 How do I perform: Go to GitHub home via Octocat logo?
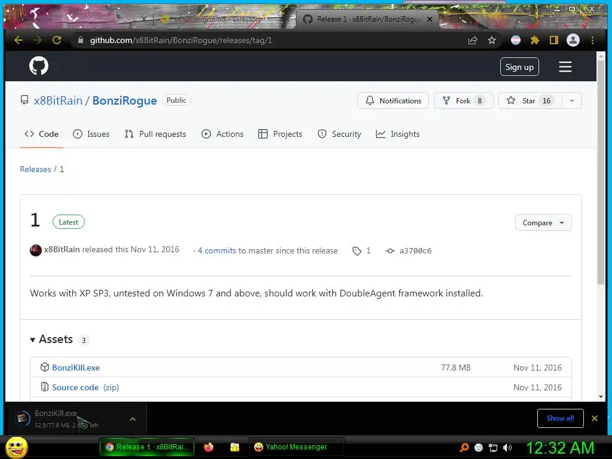[39, 66]
